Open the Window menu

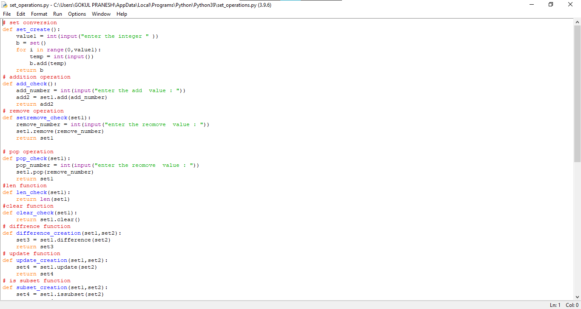pyautogui.click(x=101, y=14)
